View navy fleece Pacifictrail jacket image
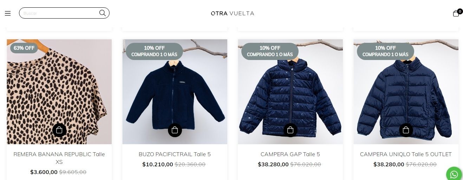Viewport: 463px width, 180px height. click(x=175, y=92)
